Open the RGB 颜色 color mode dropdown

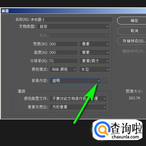pyautogui.click(x=63, y=69)
